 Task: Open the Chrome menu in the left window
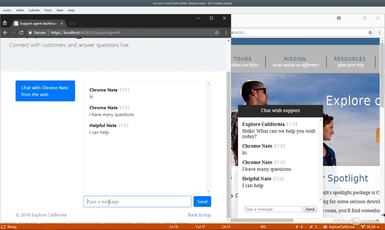pos(226,33)
